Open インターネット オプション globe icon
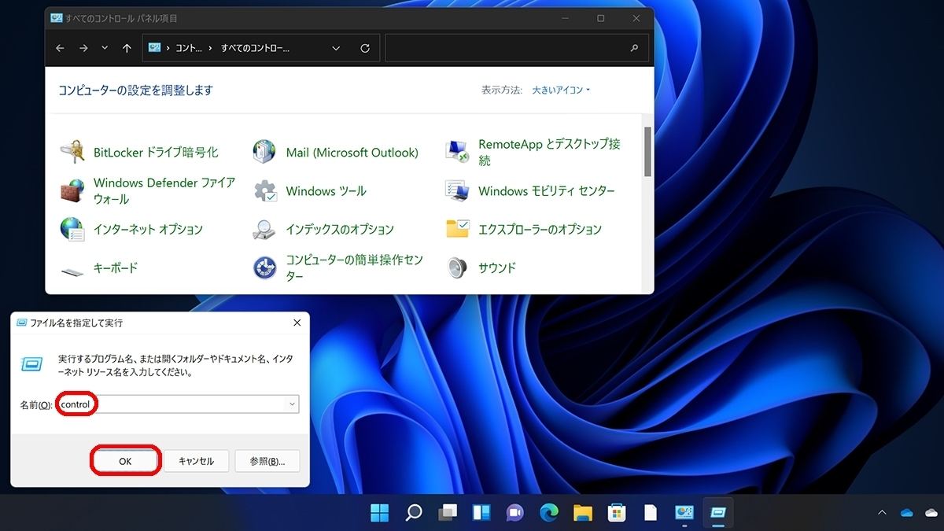The height and width of the screenshot is (531, 944). [x=73, y=229]
